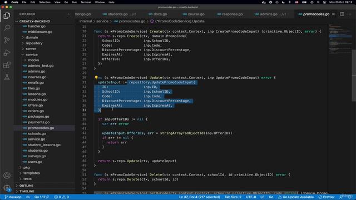Change UTF-8 file encoding

coord(251,197)
